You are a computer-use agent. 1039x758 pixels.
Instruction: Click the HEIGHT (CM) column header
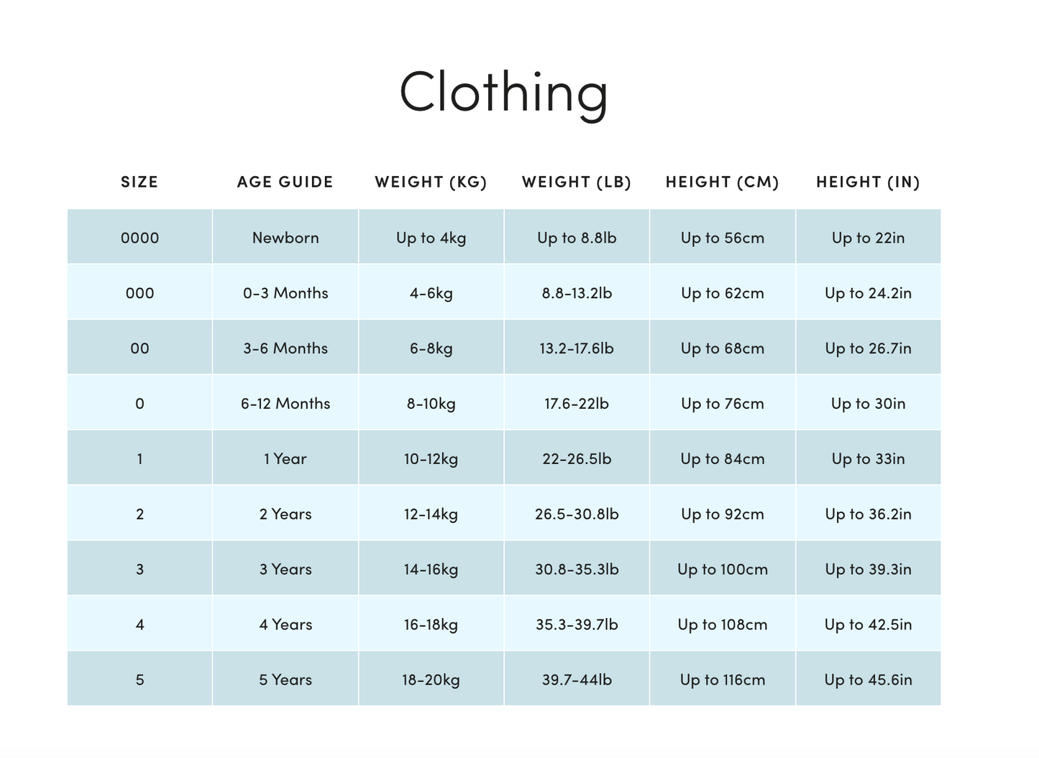click(x=722, y=182)
